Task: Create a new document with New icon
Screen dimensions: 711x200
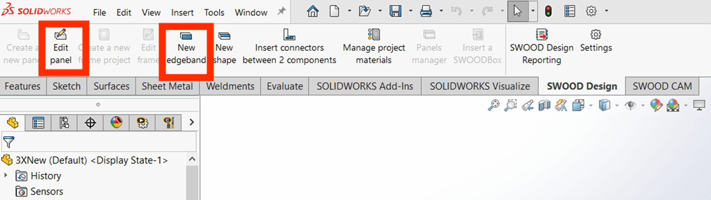Action: (334, 12)
